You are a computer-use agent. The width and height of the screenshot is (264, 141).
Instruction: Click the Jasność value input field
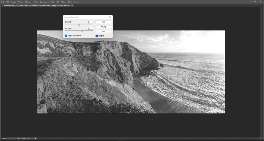(x=90, y=22)
